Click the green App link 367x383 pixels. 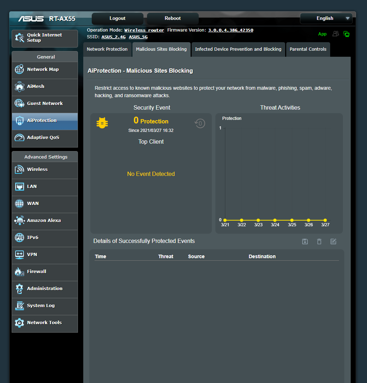click(x=322, y=34)
